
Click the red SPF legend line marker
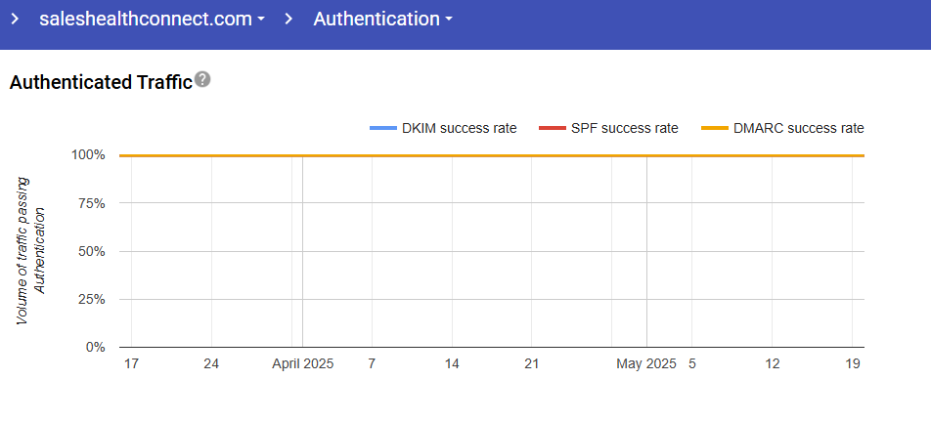[553, 128]
